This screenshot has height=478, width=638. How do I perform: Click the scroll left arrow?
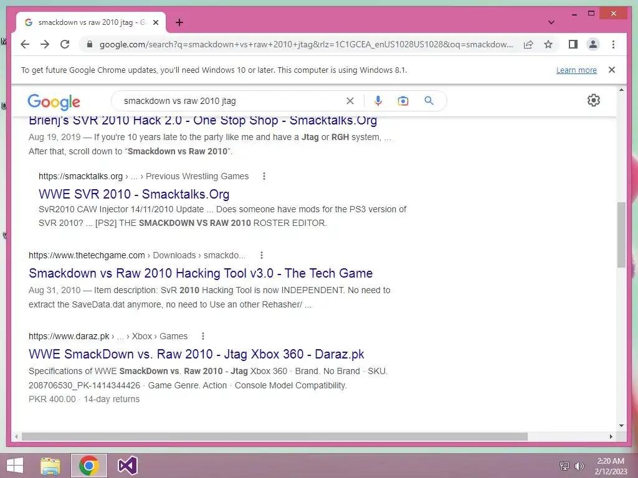point(16,436)
